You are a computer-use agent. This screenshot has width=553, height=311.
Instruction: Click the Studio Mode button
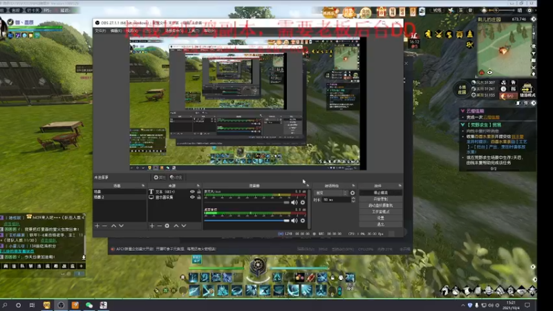click(x=381, y=212)
